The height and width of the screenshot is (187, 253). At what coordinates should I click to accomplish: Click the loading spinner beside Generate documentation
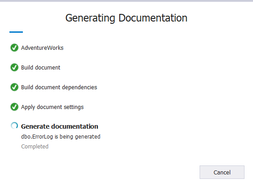click(14, 126)
